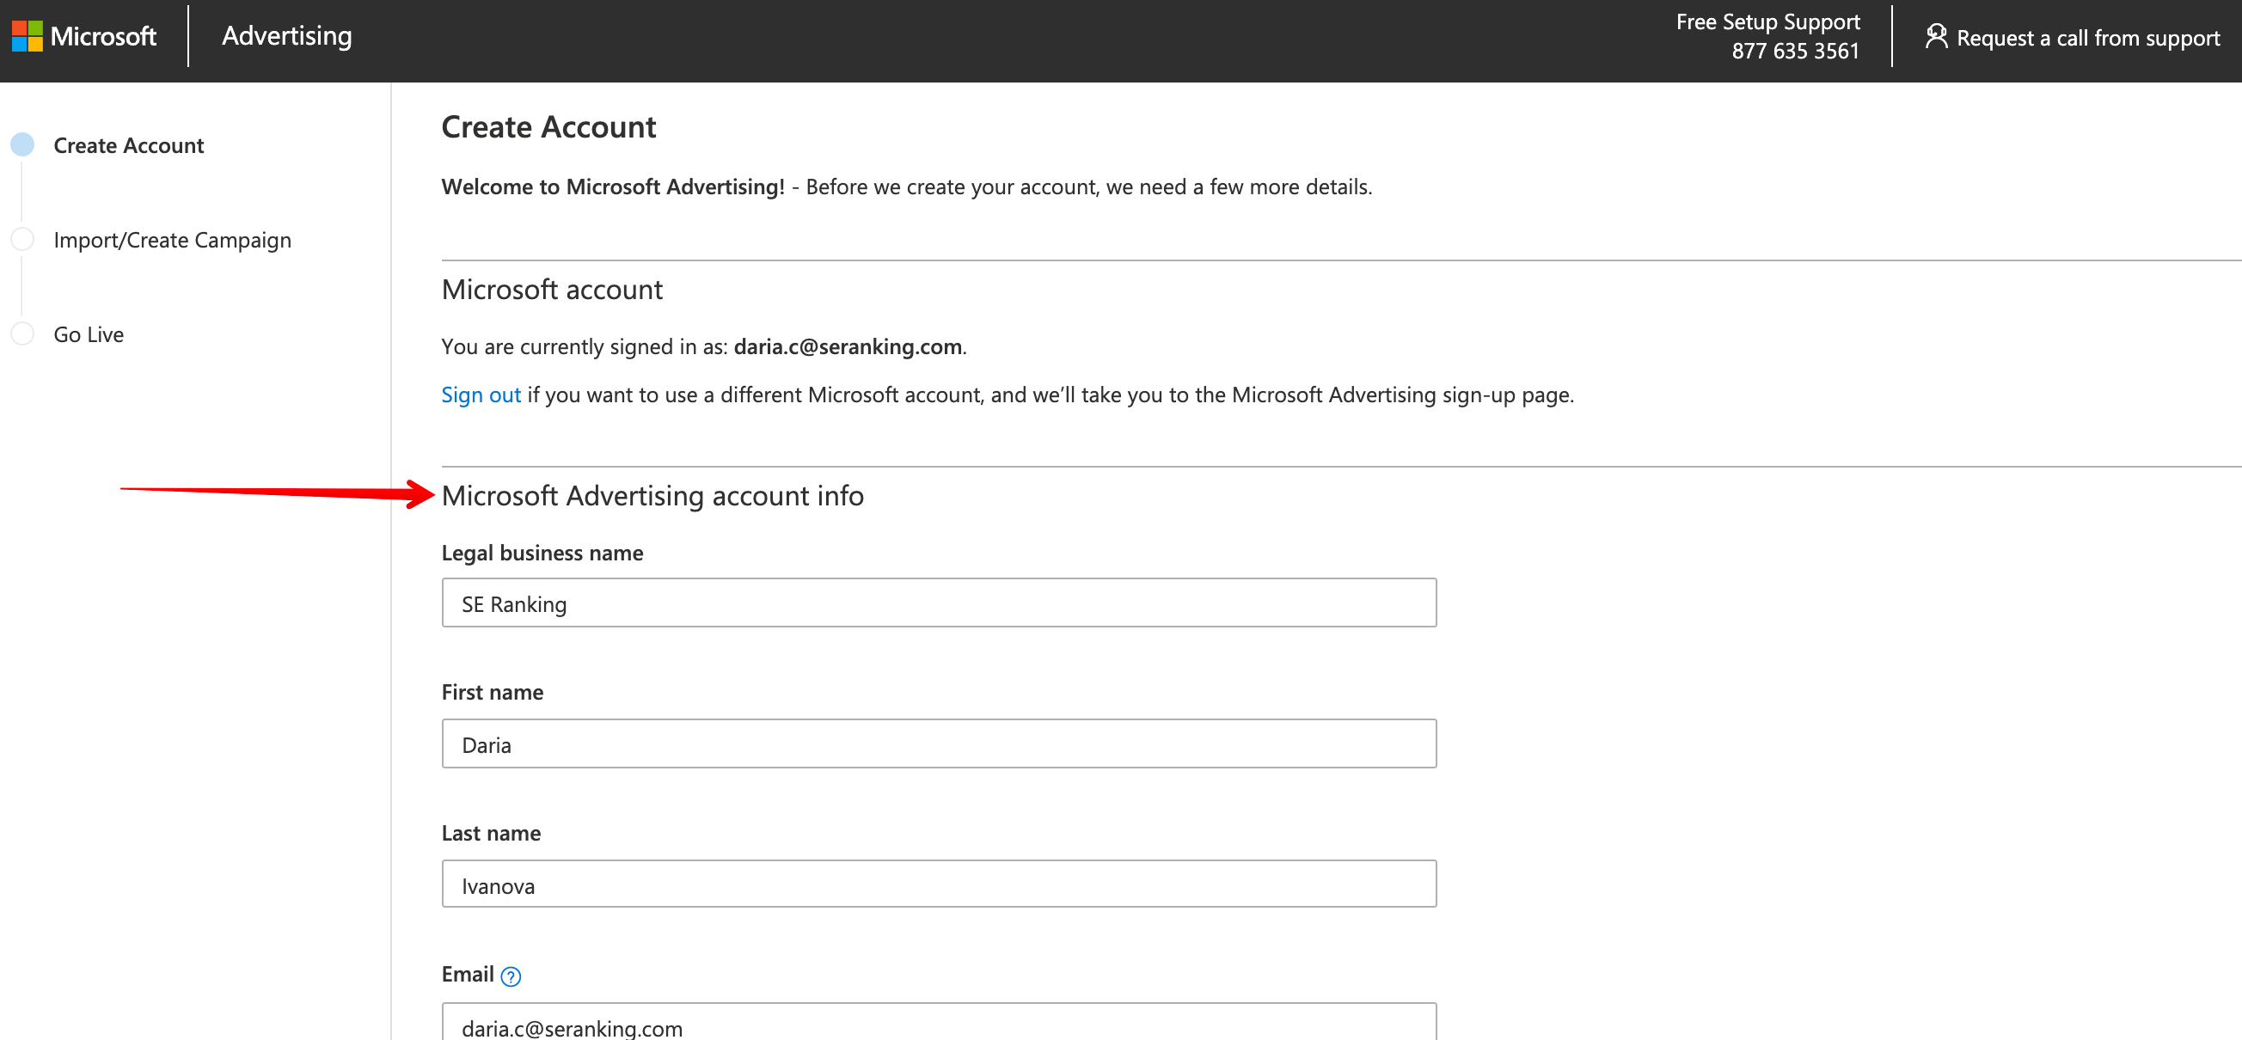2242x1040 pixels.
Task: Click the Free Setup Support phone number
Action: (1795, 52)
